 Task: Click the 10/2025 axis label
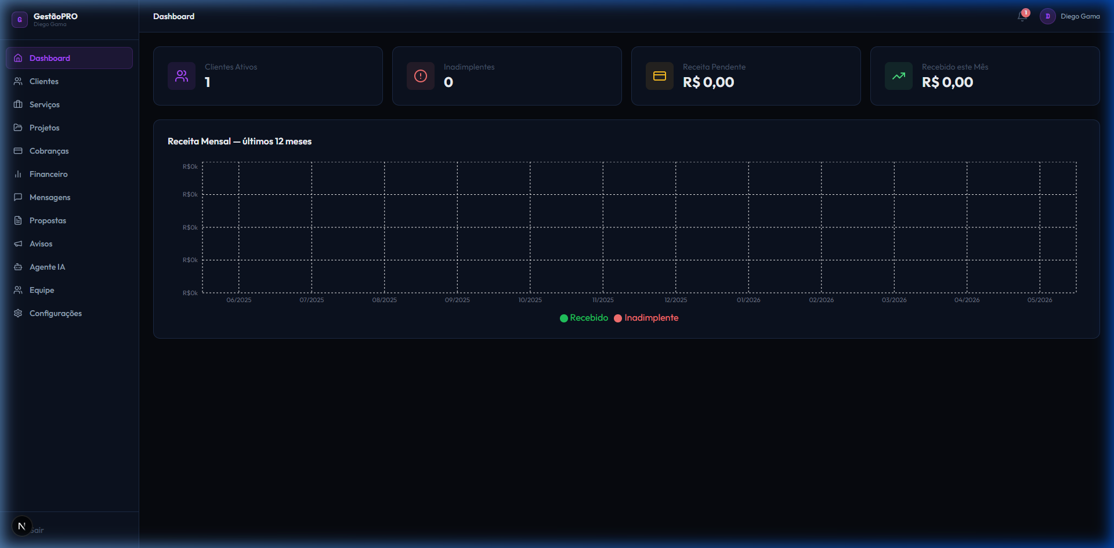click(530, 300)
